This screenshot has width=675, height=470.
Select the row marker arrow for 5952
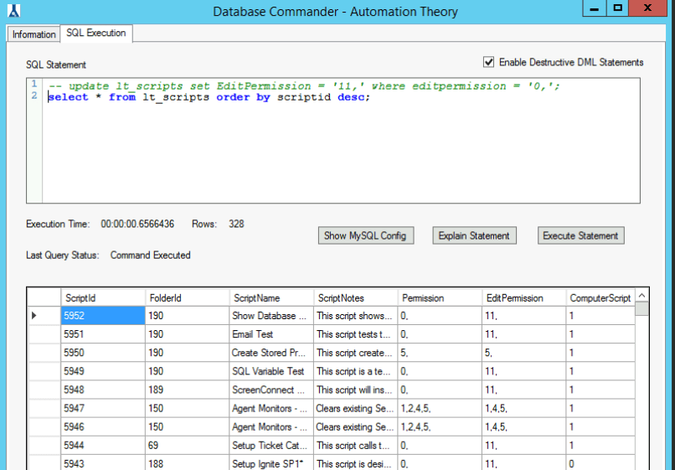(34, 316)
